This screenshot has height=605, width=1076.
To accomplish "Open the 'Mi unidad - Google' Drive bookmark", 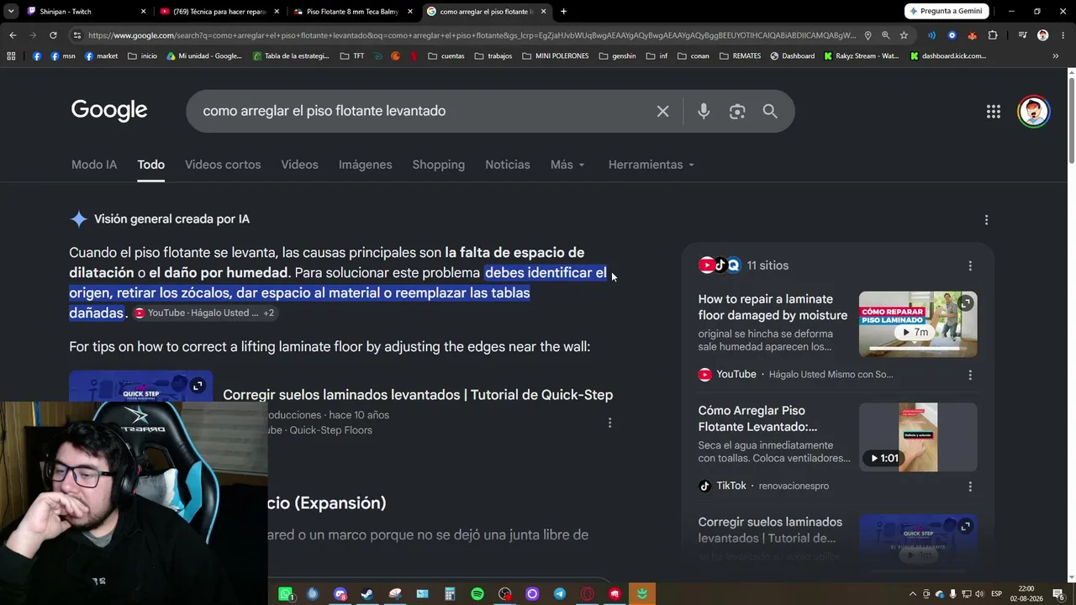I will tap(203, 56).
